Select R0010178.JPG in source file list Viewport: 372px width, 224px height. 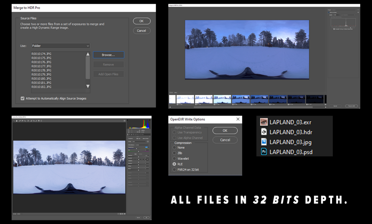pos(41,70)
